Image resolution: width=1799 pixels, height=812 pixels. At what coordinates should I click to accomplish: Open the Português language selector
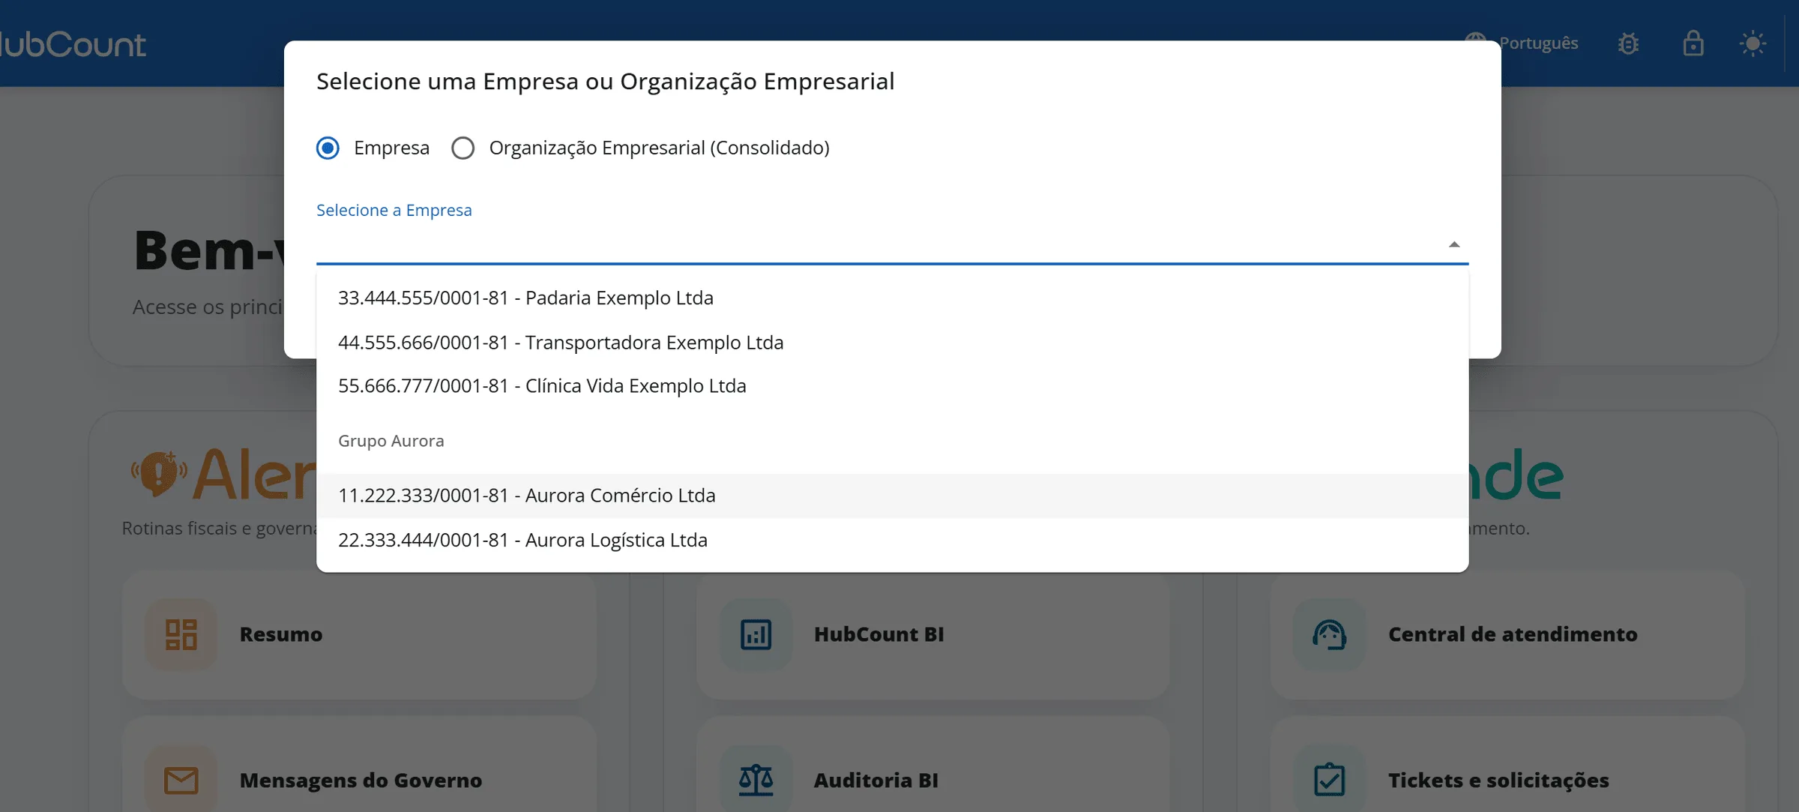tap(1522, 43)
